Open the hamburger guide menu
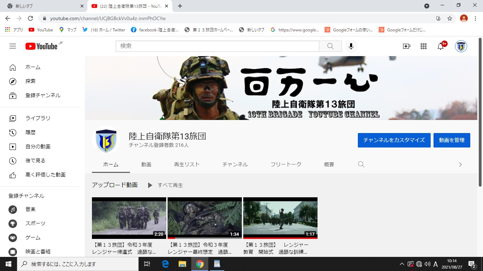483x271 pixels. 12,46
